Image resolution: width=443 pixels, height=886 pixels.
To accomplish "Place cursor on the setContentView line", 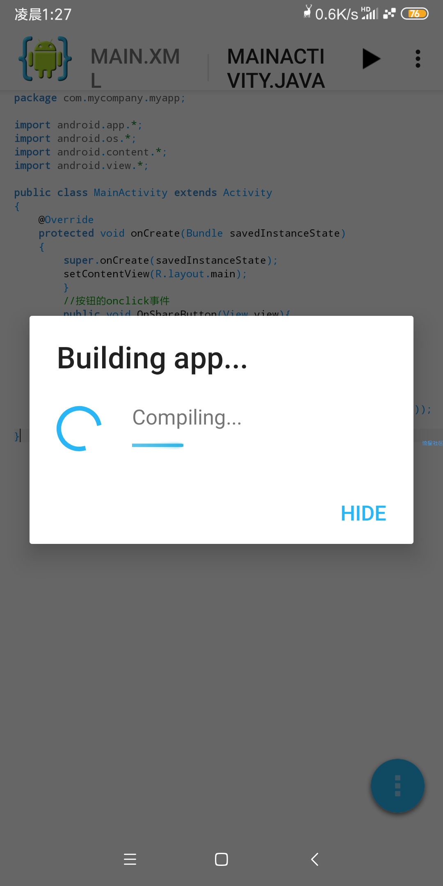I will pos(155,274).
